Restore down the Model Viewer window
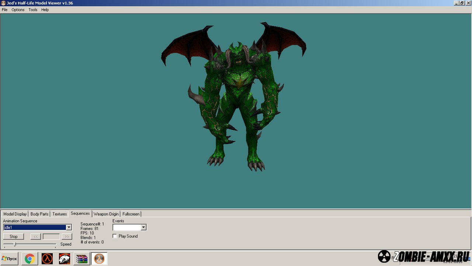This screenshot has width=472, height=266. [462, 3]
